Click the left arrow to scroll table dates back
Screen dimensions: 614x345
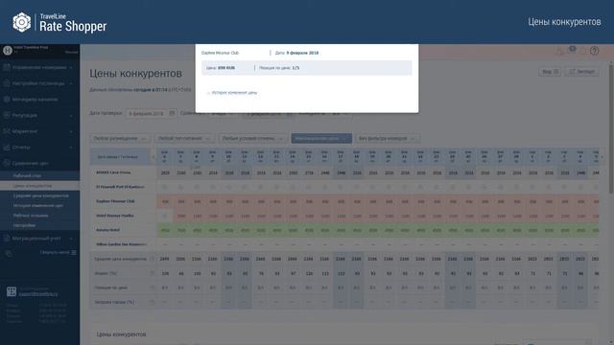click(153, 157)
